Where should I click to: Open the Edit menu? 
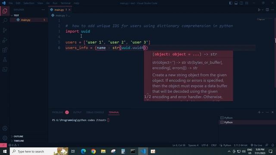(18, 3)
